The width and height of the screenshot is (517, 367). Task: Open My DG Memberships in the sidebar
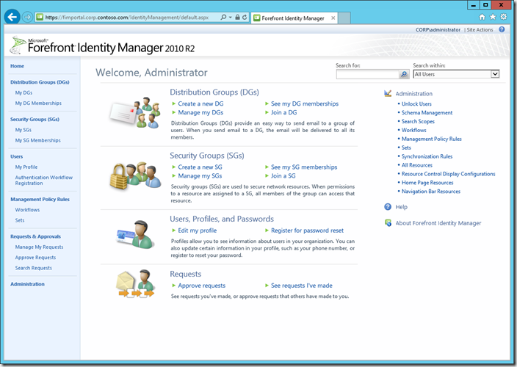(38, 103)
